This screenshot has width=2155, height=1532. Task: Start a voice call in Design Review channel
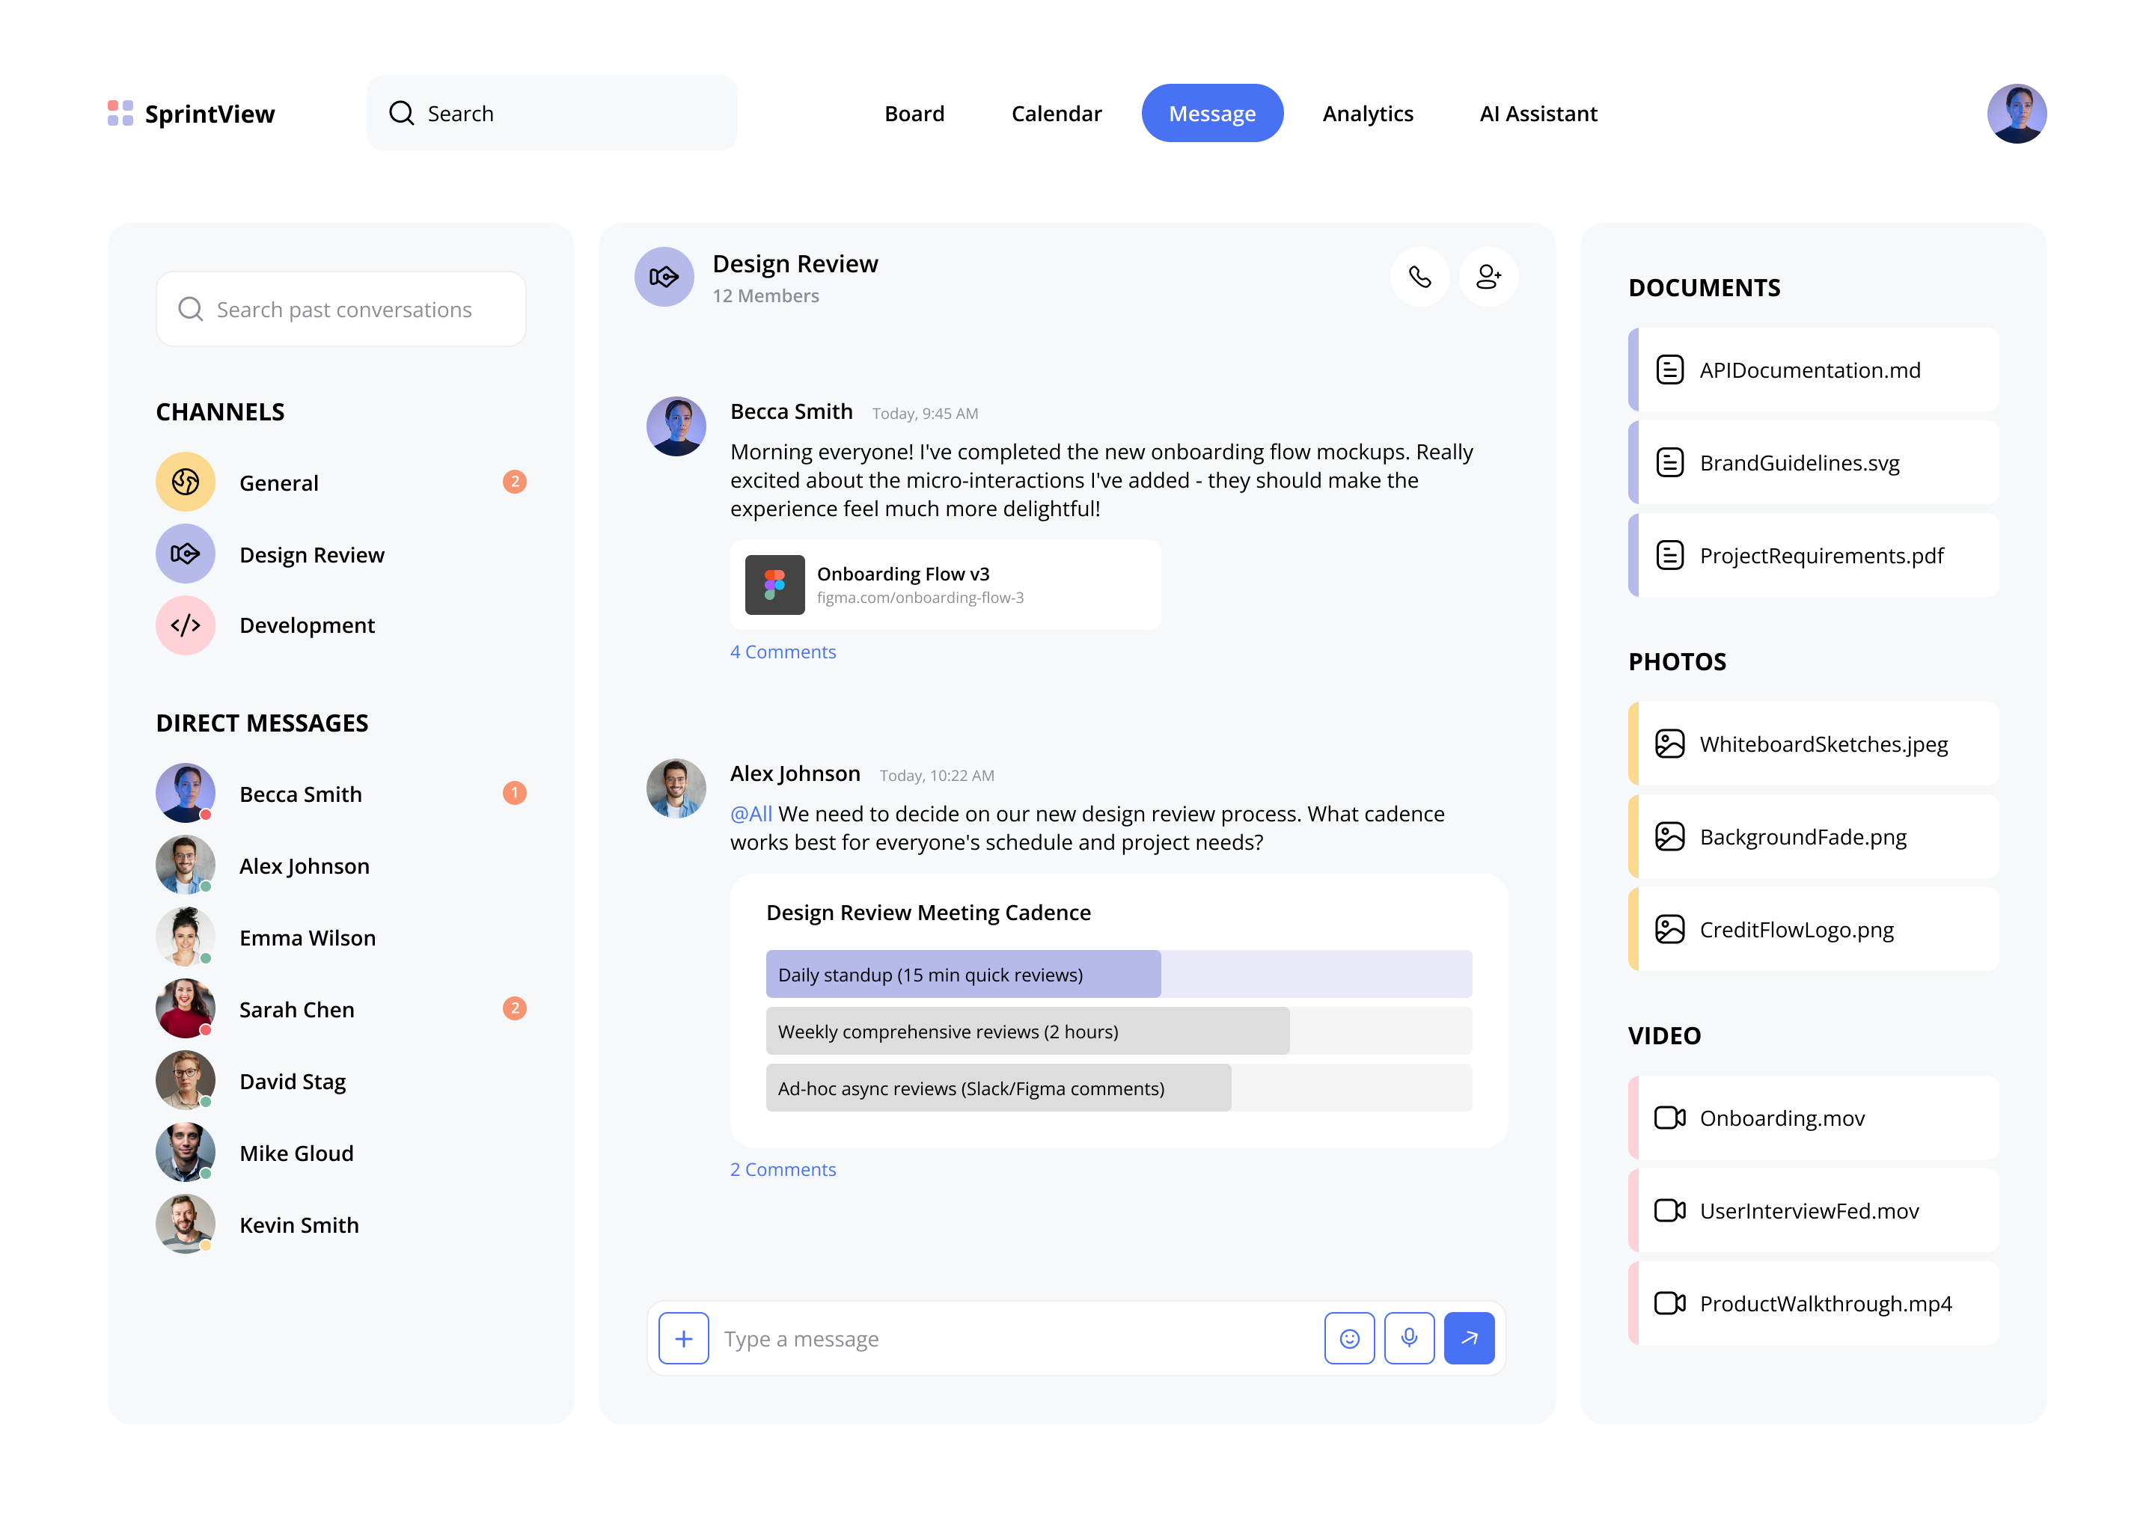1420,276
